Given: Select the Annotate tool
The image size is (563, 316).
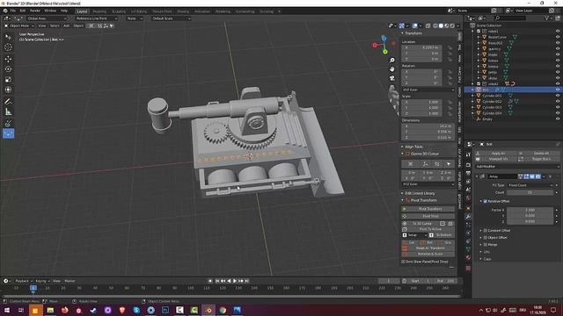Looking at the screenshot, I should [x=8, y=102].
